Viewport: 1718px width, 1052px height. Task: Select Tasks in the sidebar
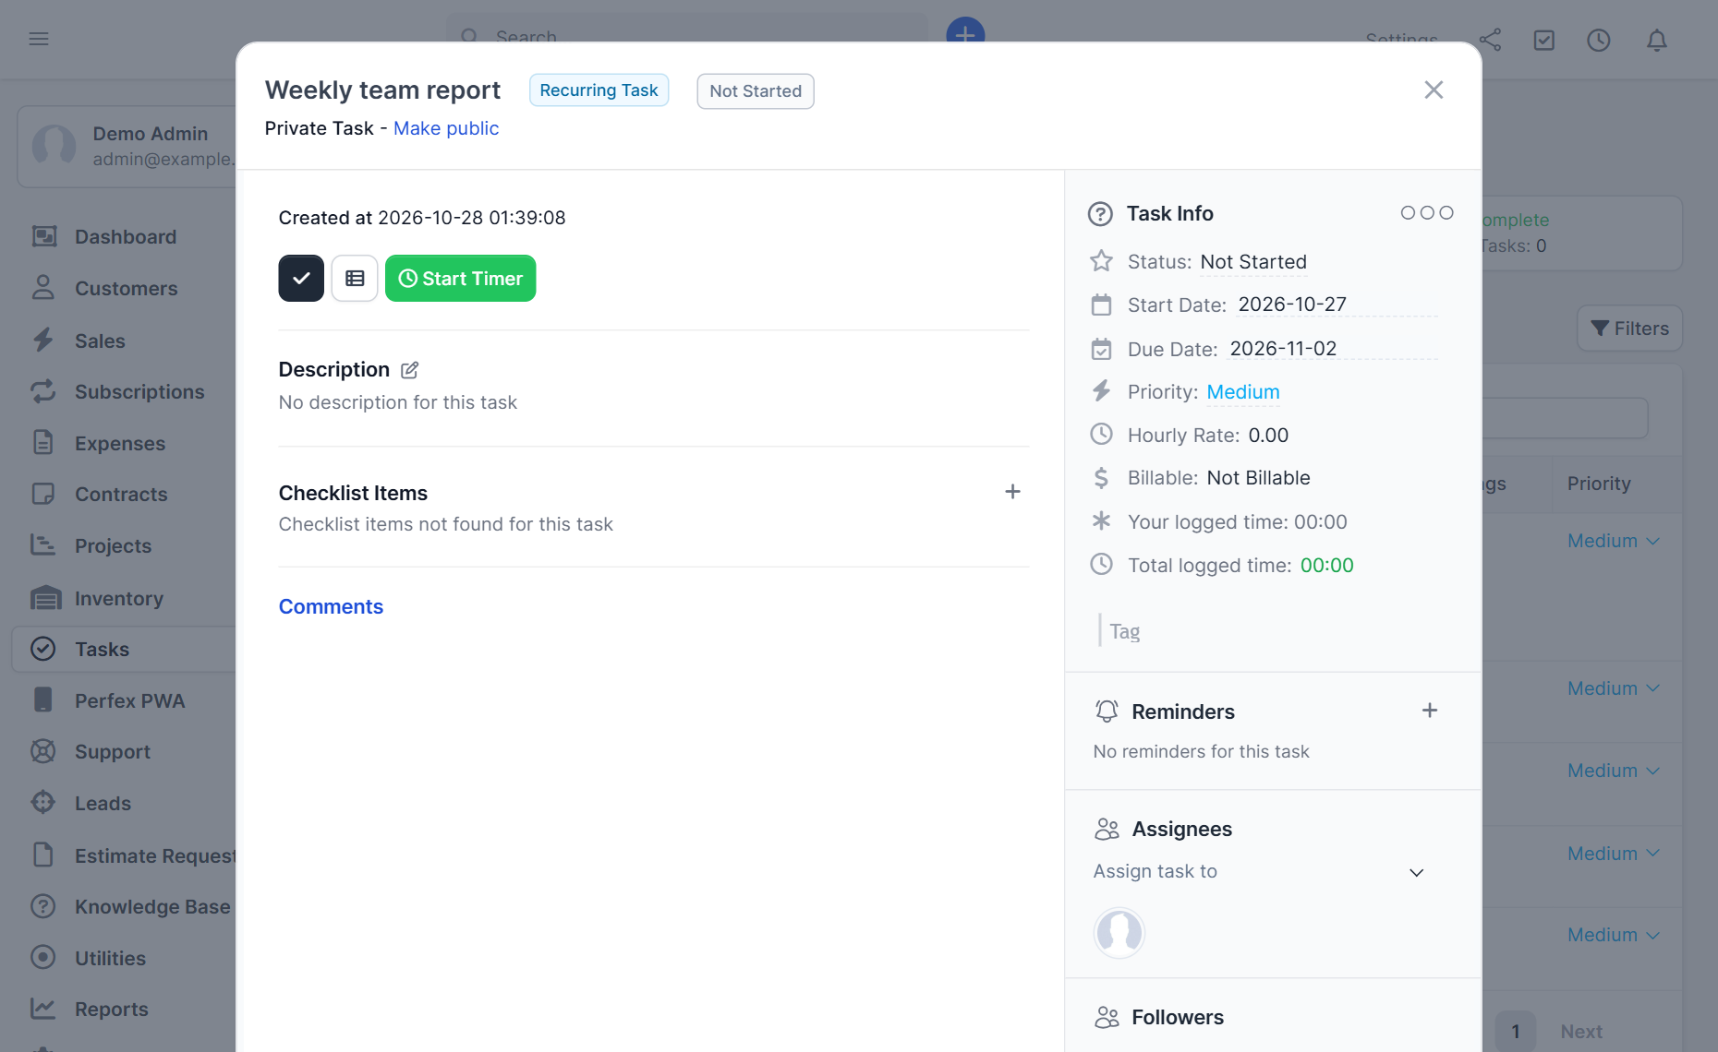(x=124, y=650)
